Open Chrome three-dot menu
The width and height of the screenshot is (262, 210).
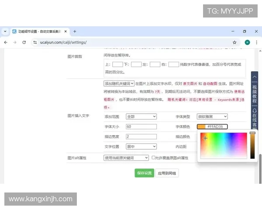click(256, 42)
